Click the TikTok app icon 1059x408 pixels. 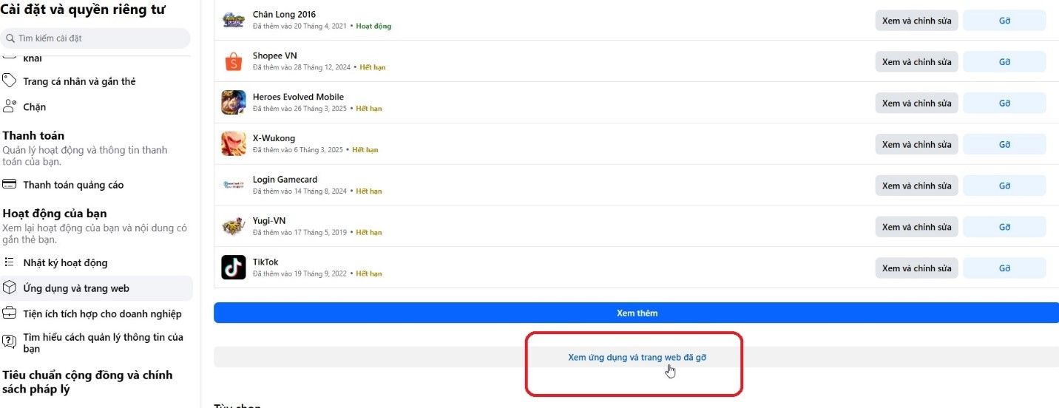click(234, 268)
